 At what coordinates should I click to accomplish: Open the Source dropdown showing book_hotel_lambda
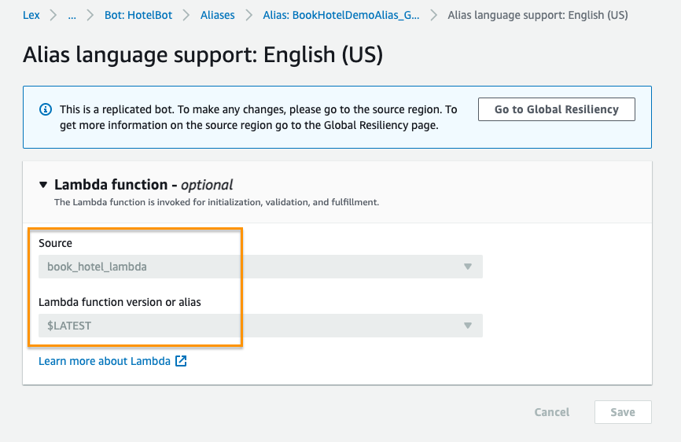coord(260,267)
